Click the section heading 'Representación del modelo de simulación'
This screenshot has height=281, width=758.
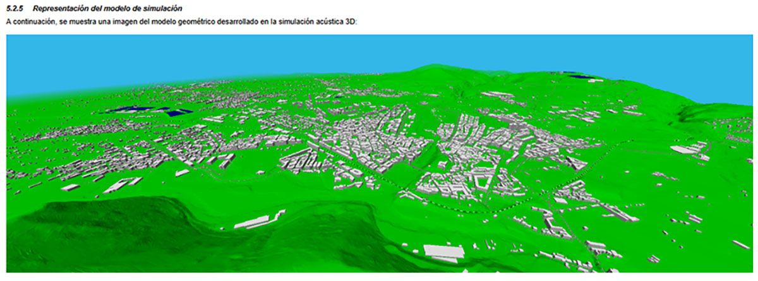click(108, 9)
